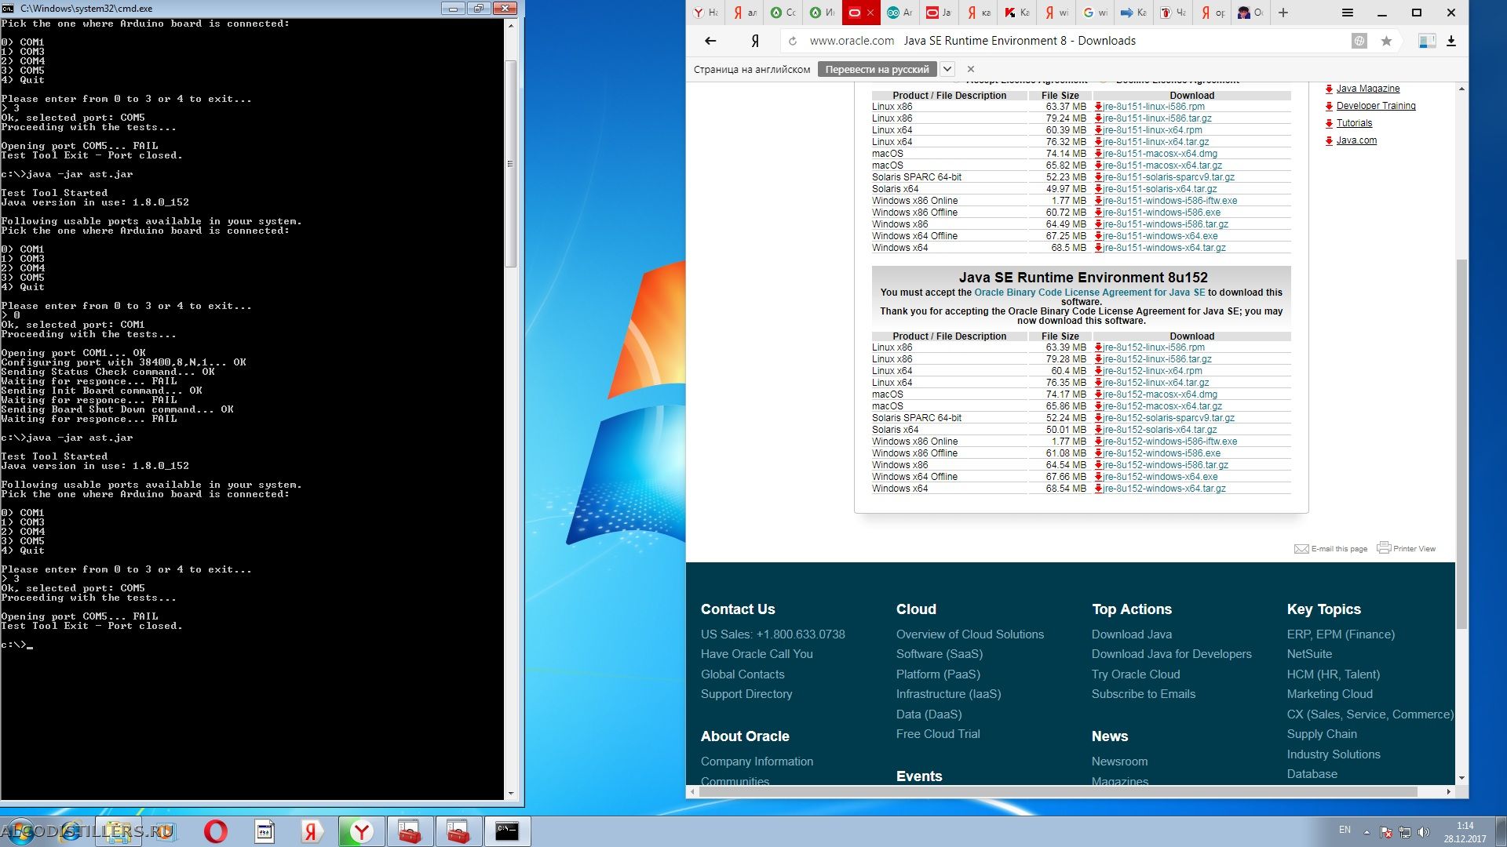The height and width of the screenshot is (847, 1507).
Task: Open the network tray icon
Action: [1405, 832]
